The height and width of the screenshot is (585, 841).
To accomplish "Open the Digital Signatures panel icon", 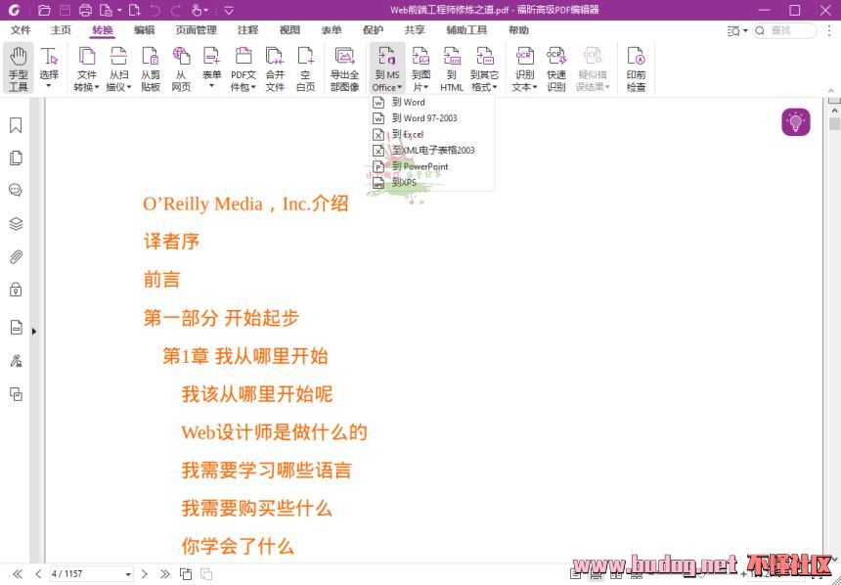I will coord(16,361).
